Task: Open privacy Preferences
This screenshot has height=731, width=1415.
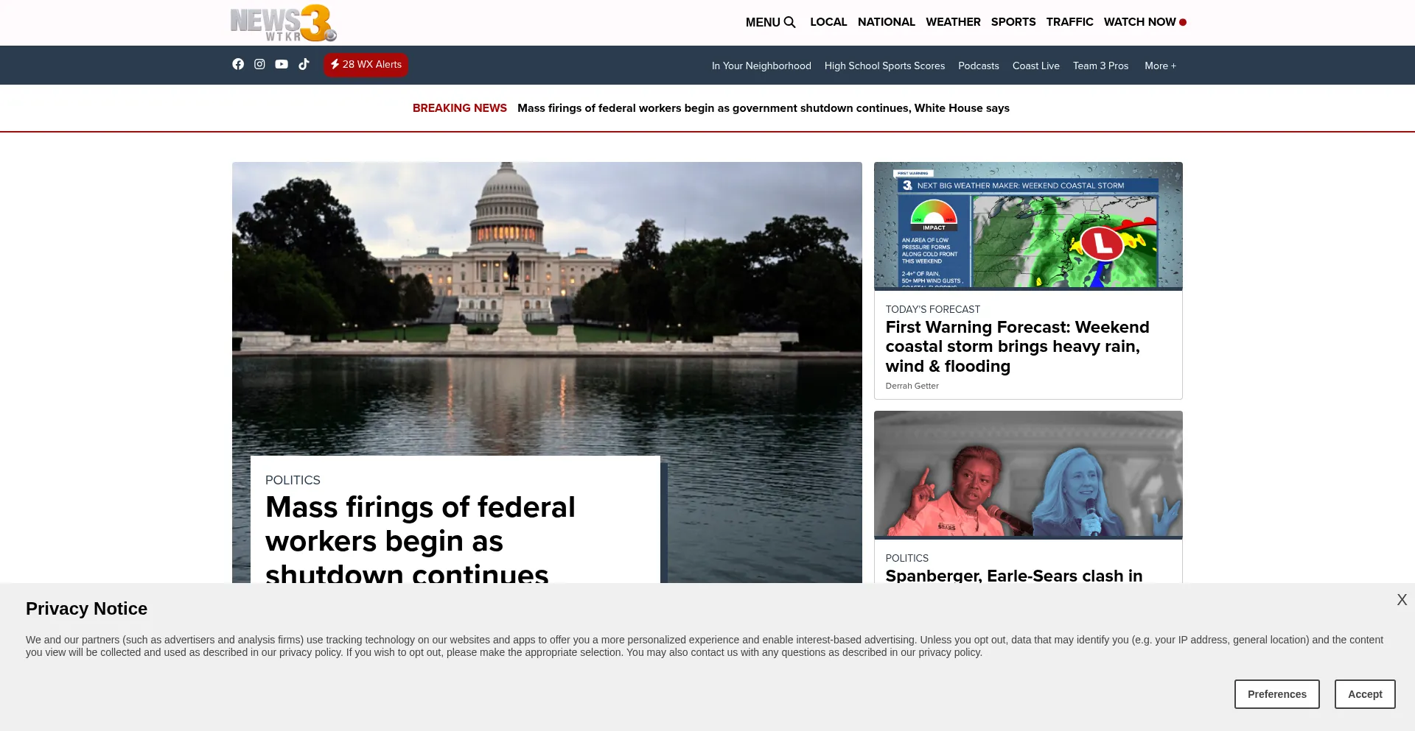Action: (1276, 694)
